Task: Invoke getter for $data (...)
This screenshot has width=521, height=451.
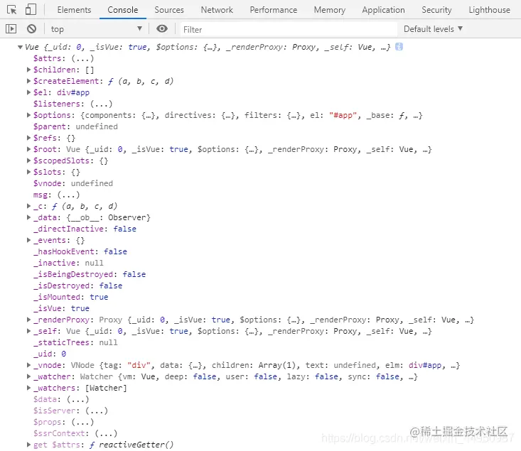Action: pos(77,400)
